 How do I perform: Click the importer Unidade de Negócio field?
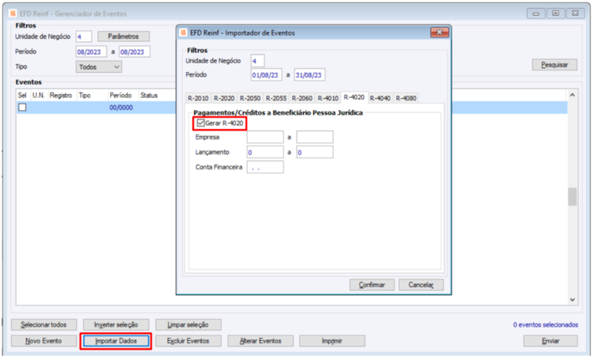pyautogui.click(x=257, y=61)
